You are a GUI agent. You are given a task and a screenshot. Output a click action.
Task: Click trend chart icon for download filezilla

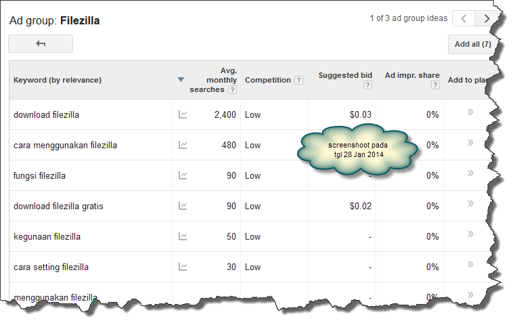tap(183, 114)
